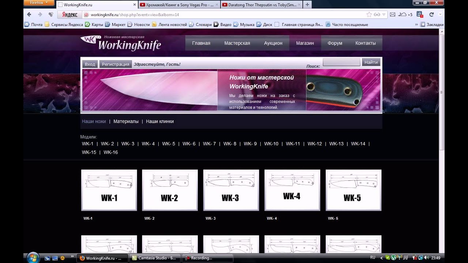Open the Маркет bookmark
The height and width of the screenshot is (263, 468).
click(115, 24)
